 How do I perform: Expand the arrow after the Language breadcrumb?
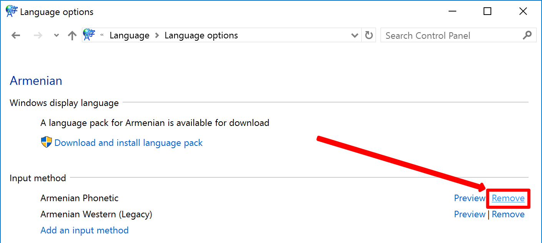coord(157,35)
